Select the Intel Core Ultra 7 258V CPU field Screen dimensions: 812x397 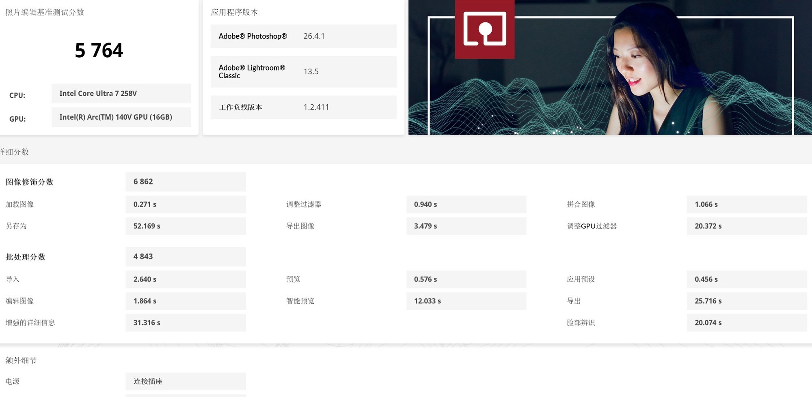coord(121,93)
